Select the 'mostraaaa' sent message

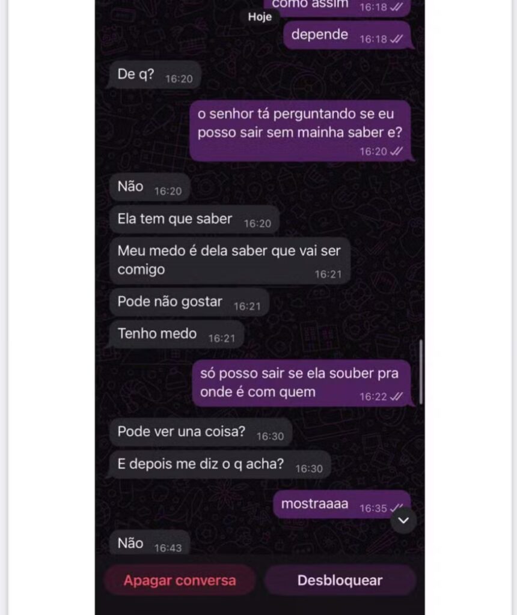[342, 504]
